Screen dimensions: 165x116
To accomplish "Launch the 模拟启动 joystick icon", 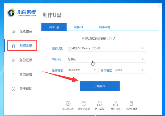I will pos(115,103).
